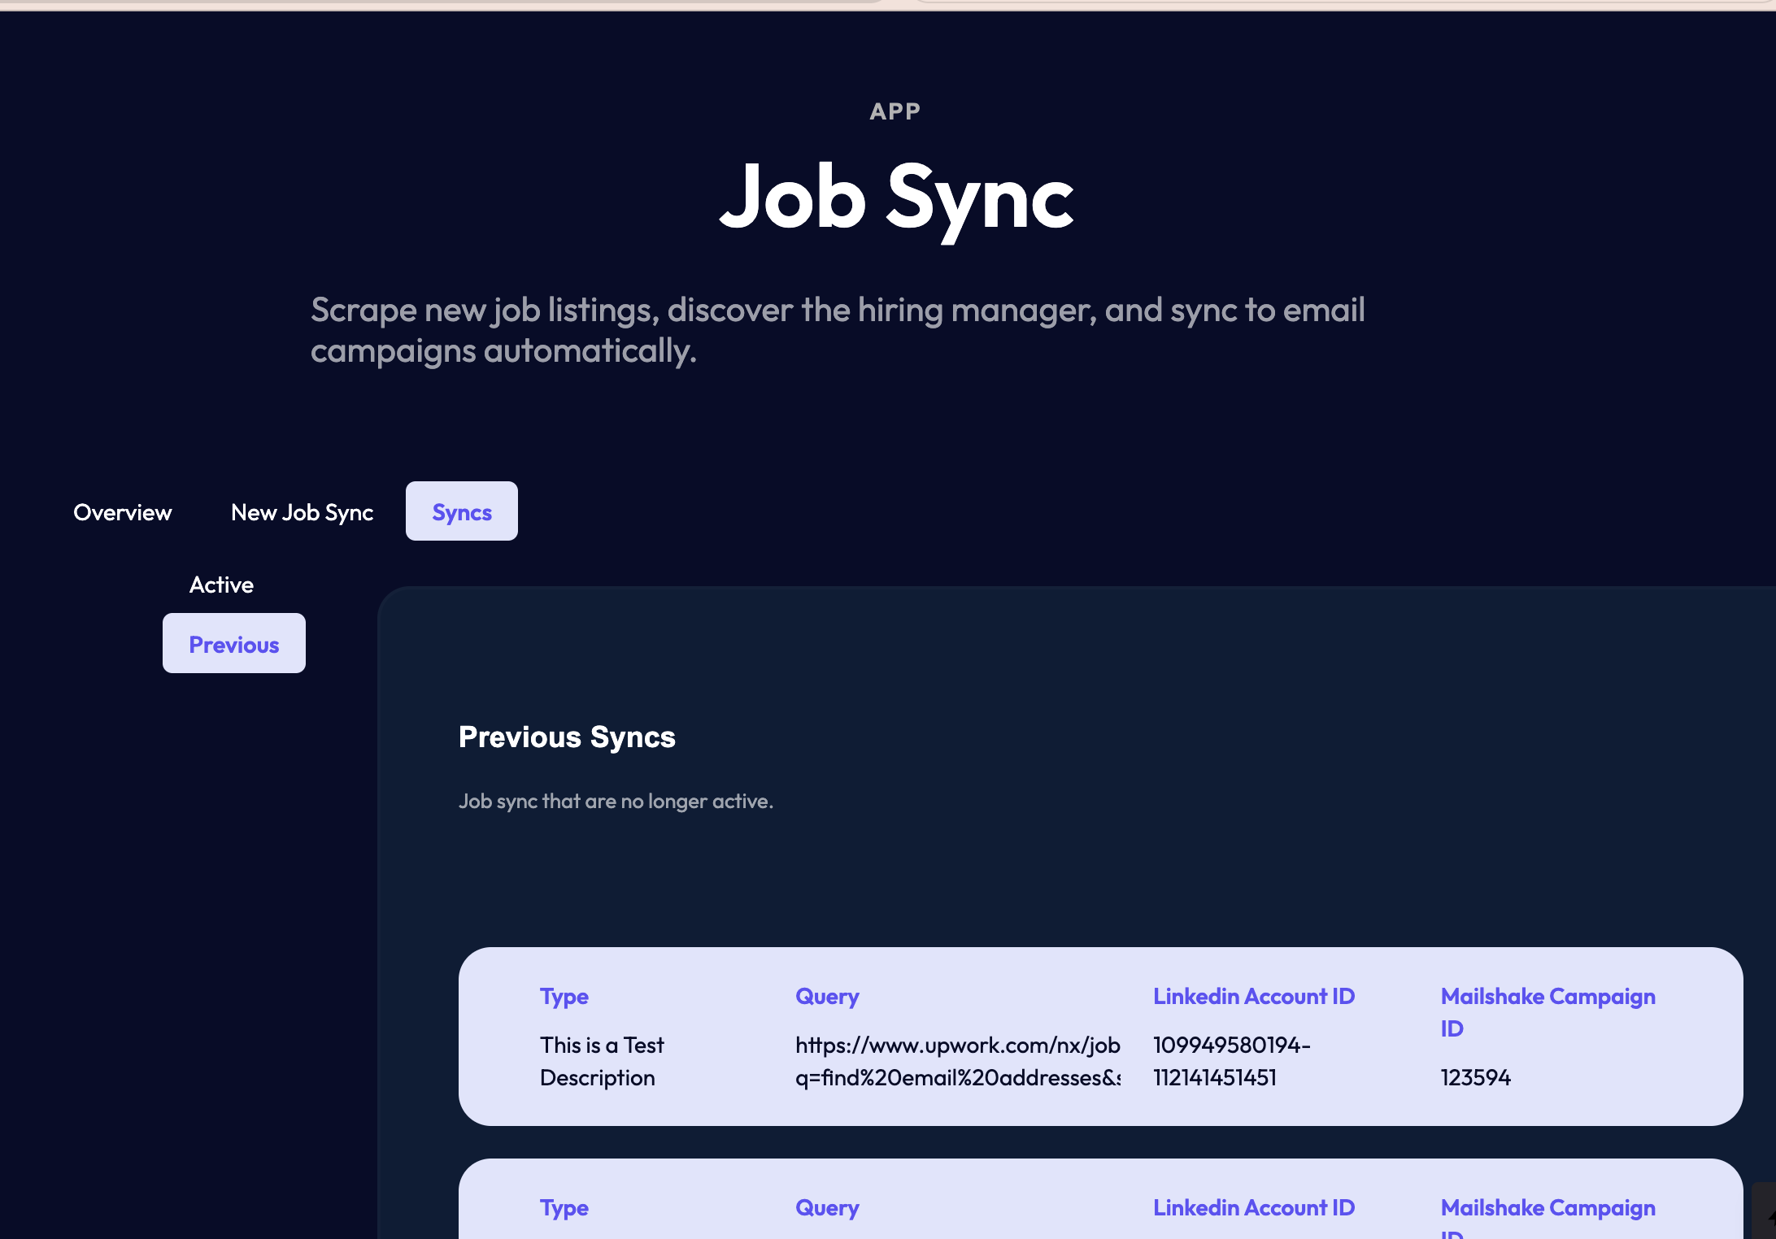The height and width of the screenshot is (1239, 1776).
Task: Click the Job Sync page title
Action: point(896,197)
